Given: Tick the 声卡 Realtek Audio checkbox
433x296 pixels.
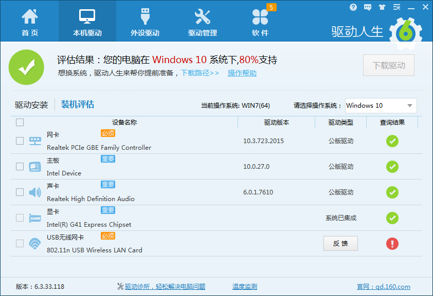Looking at the screenshot, I should click(x=20, y=192).
